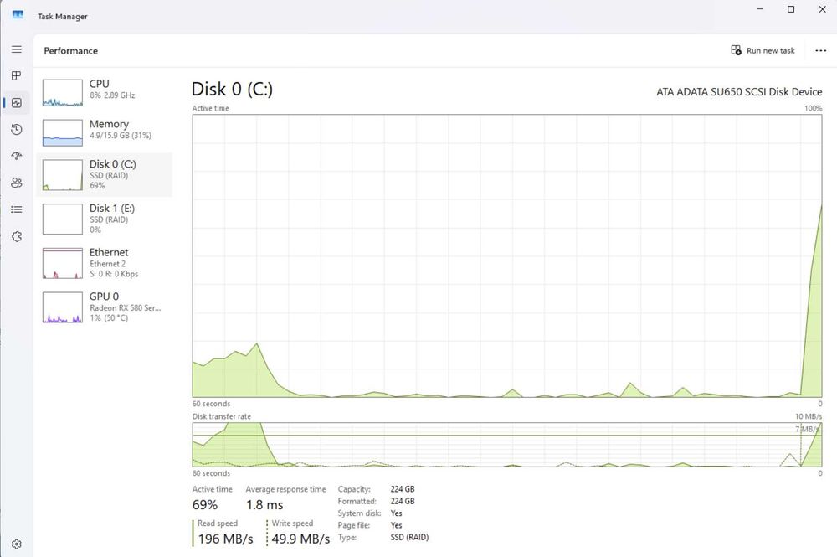Click the Disk transfer rate graph

point(507,444)
